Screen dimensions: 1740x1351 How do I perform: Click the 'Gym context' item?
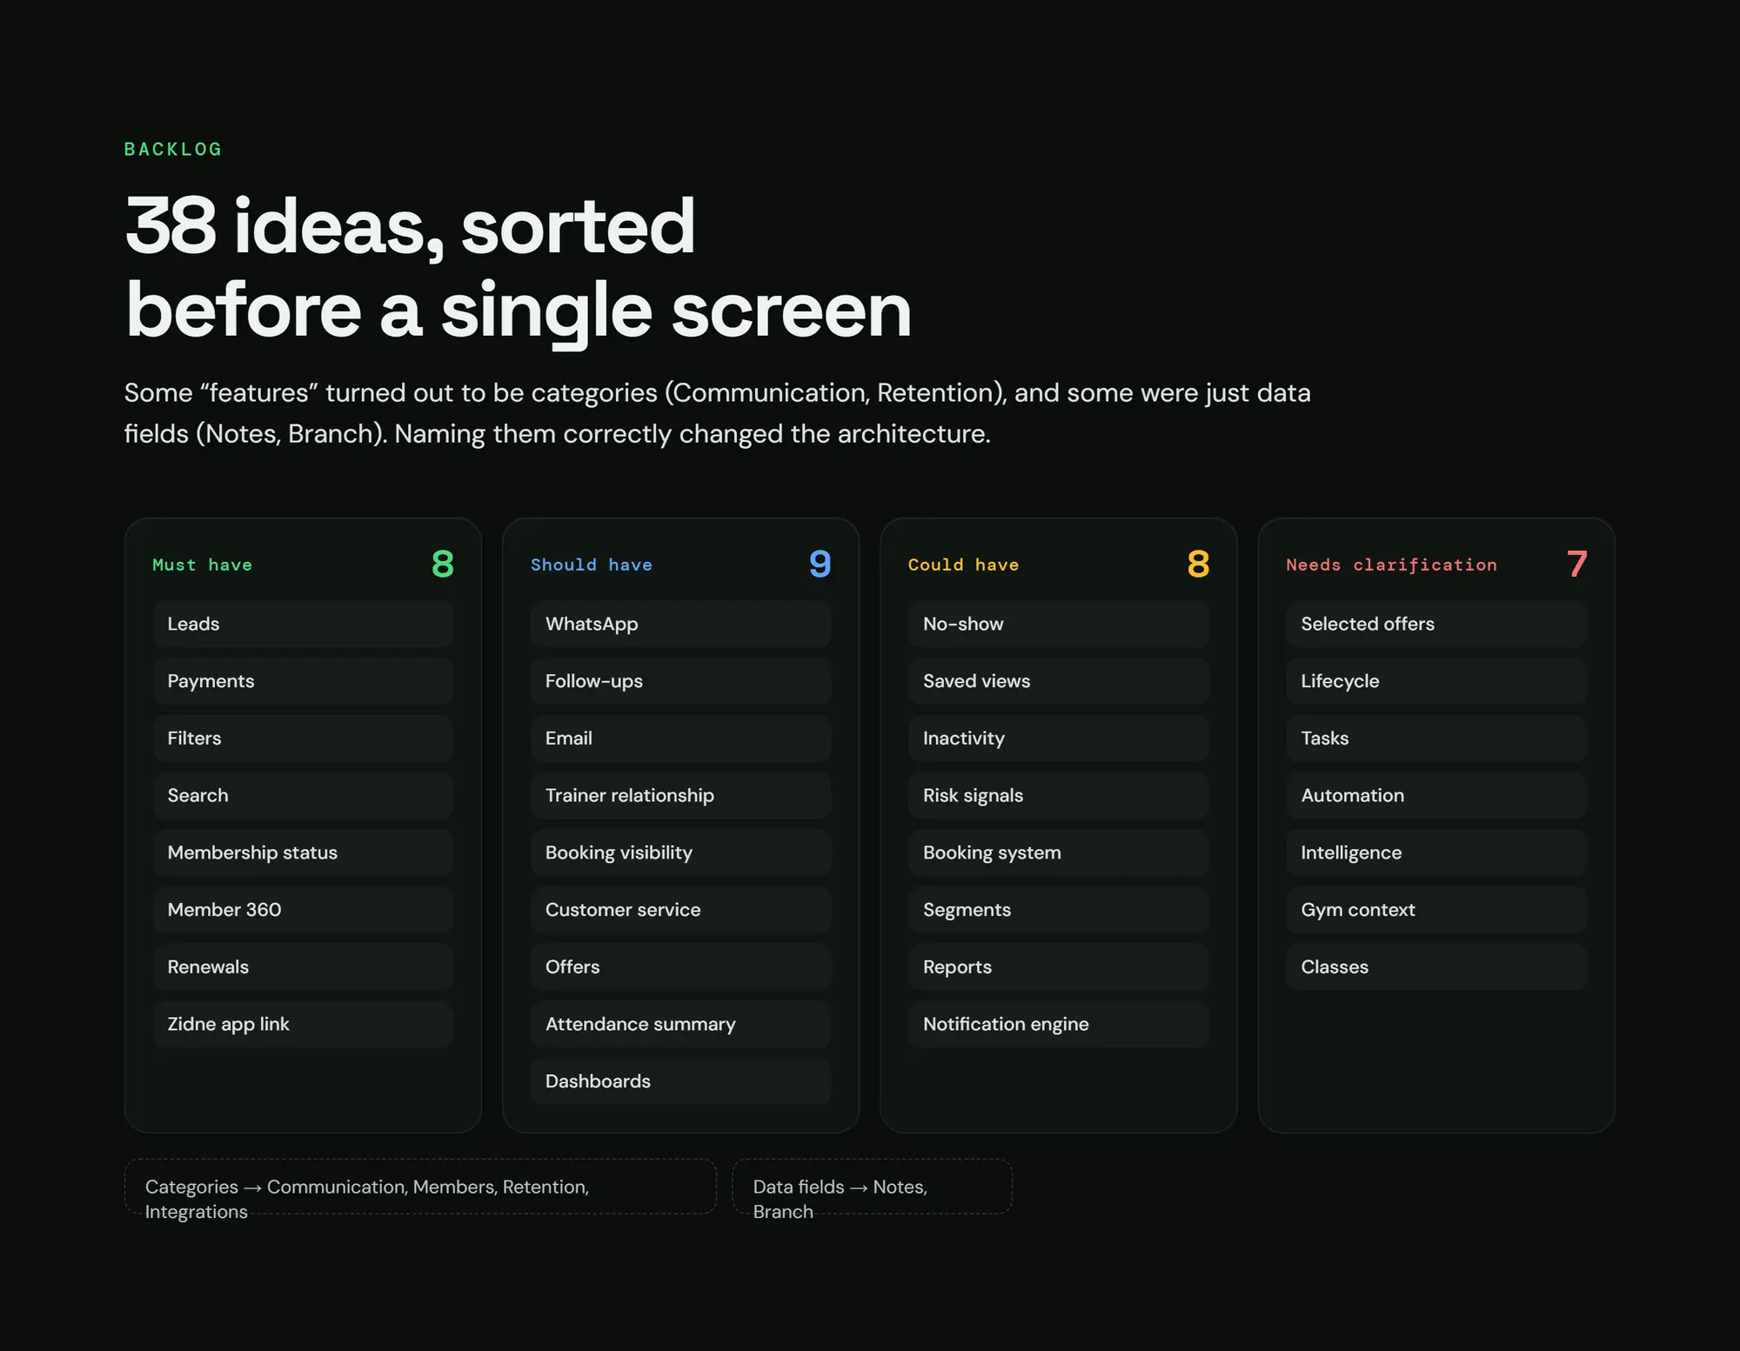(1436, 910)
